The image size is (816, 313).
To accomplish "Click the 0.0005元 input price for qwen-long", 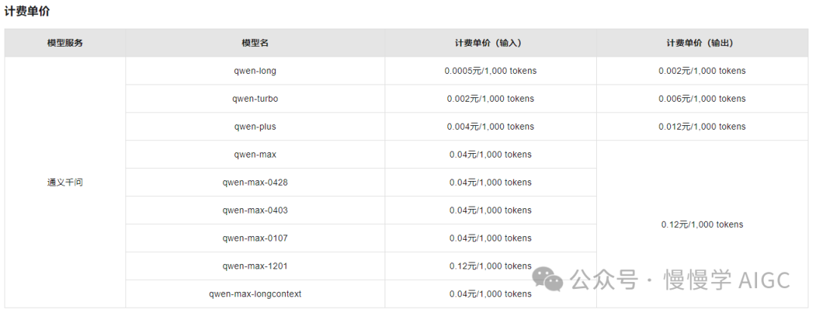I will (x=490, y=71).
